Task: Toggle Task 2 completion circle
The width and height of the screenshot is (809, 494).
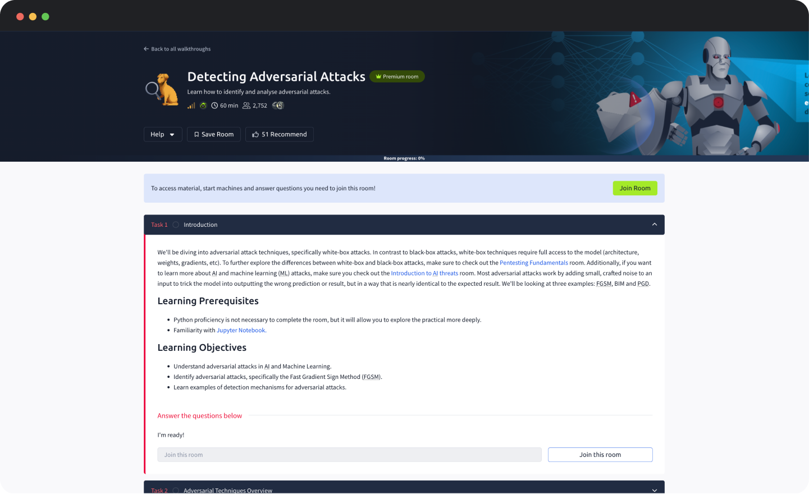Action: [176, 491]
